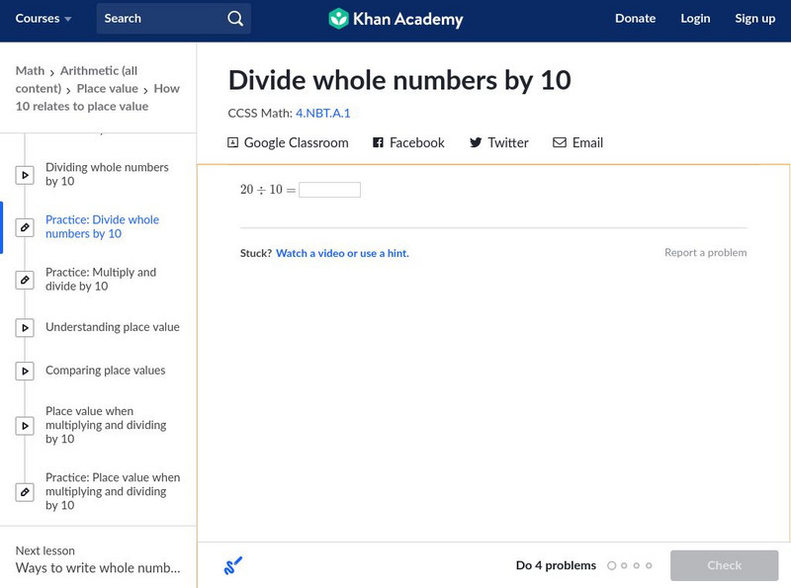Click pencil icon for Multiply and divide practice

pyautogui.click(x=25, y=280)
